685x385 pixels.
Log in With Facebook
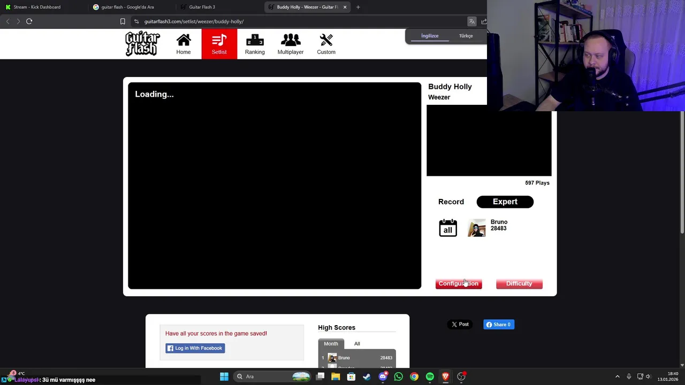195,348
